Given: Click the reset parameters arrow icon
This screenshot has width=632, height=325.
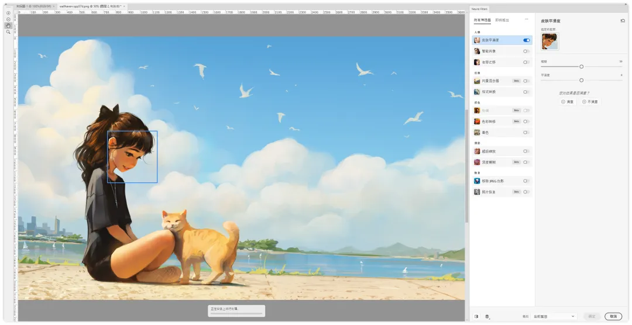Looking at the screenshot, I should tap(623, 20).
